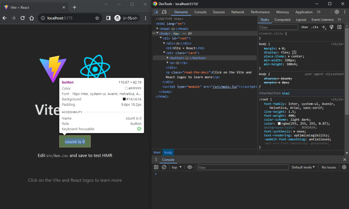349x209 pixels.
Task: Collapse the div id root node
Action: click(x=161, y=38)
